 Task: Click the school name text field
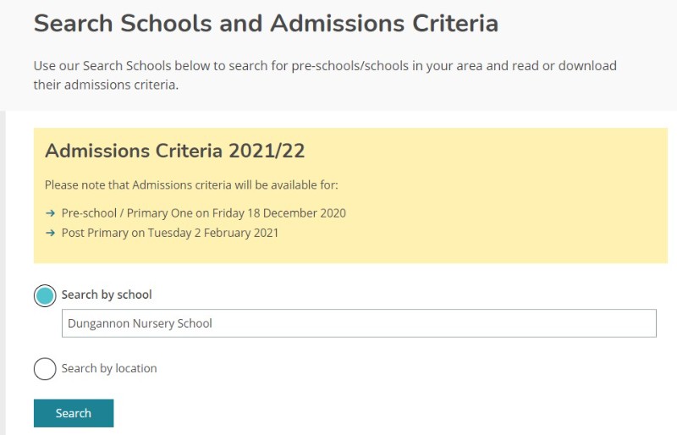pos(359,323)
